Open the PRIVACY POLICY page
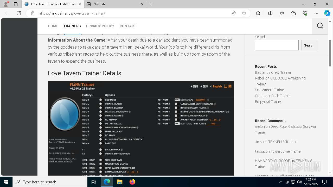 coord(100,26)
